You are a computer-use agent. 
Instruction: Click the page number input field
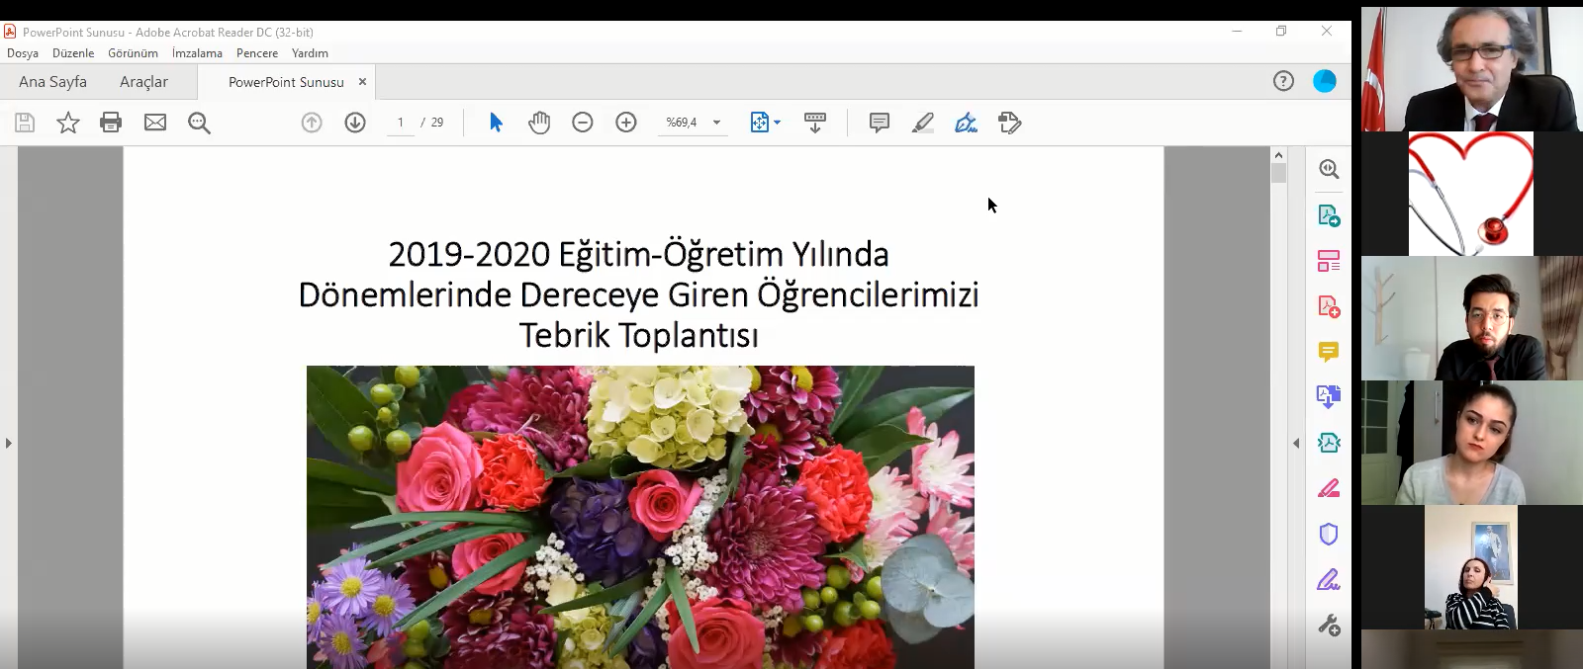[x=400, y=123]
